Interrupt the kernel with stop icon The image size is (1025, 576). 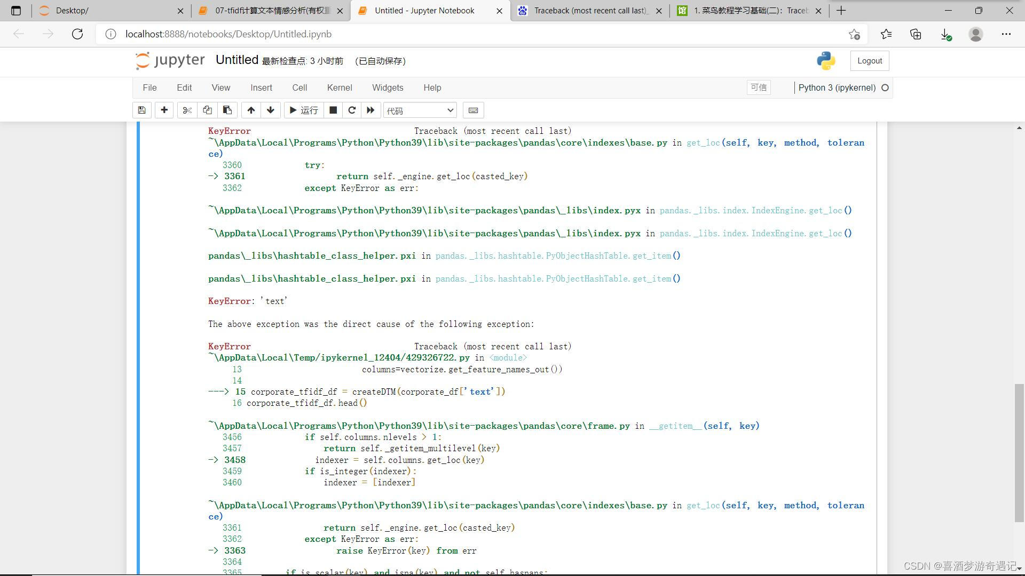tap(333, 110)
